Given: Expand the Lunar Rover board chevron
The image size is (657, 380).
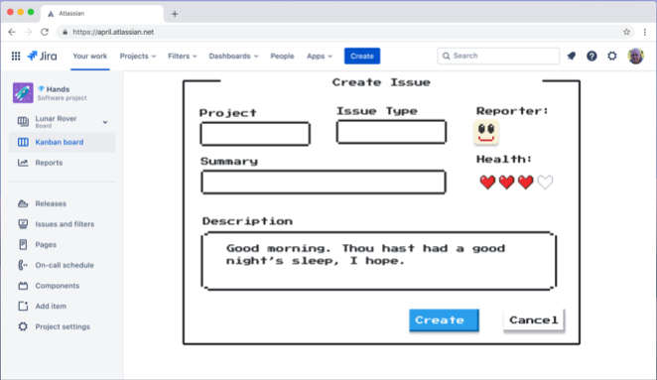Looking at the screenshot, I should pyautogui.click(x=105, y=122).
